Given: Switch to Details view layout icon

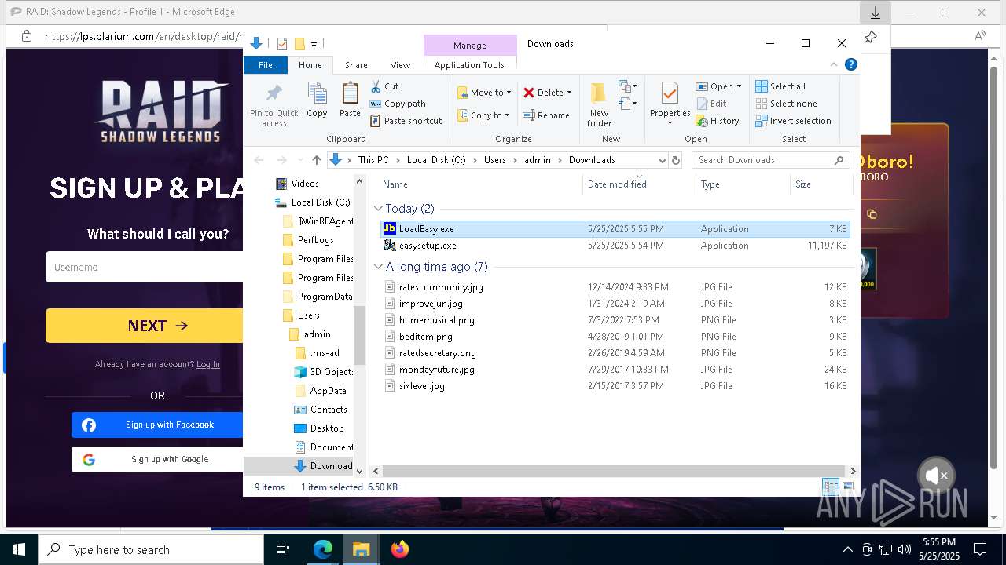Looking at the screenshot, I should [832, 487].
